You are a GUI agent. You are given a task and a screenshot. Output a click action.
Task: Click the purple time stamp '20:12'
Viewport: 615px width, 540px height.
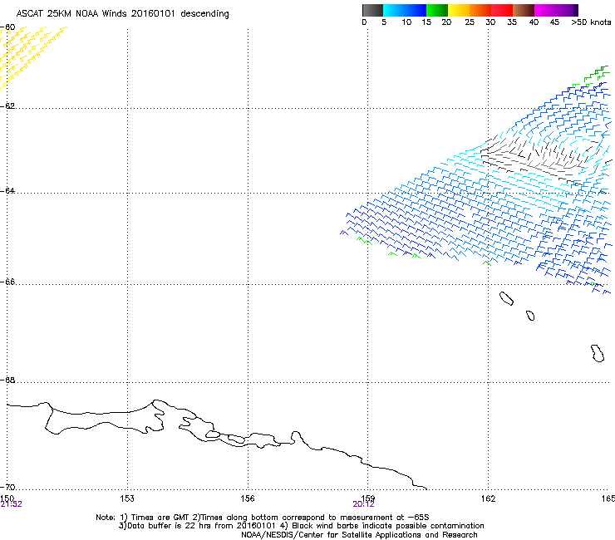[x=363, y=504]
